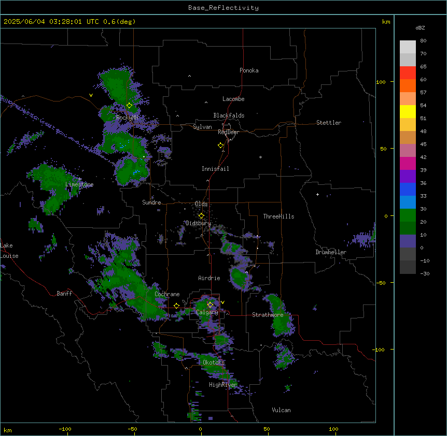Click the Okotoks label
This screenshot has width=447, height=436.
pos(214,362)
